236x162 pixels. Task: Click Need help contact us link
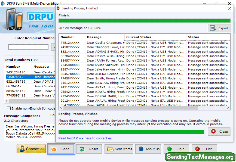point(85,138)
